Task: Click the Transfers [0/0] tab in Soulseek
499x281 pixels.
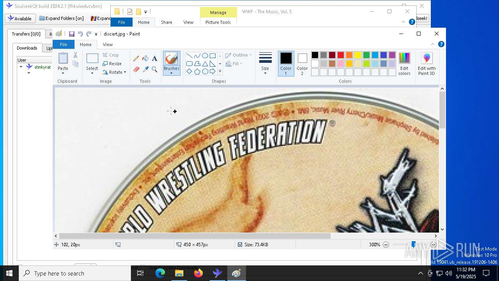Action: click(26, 34)
